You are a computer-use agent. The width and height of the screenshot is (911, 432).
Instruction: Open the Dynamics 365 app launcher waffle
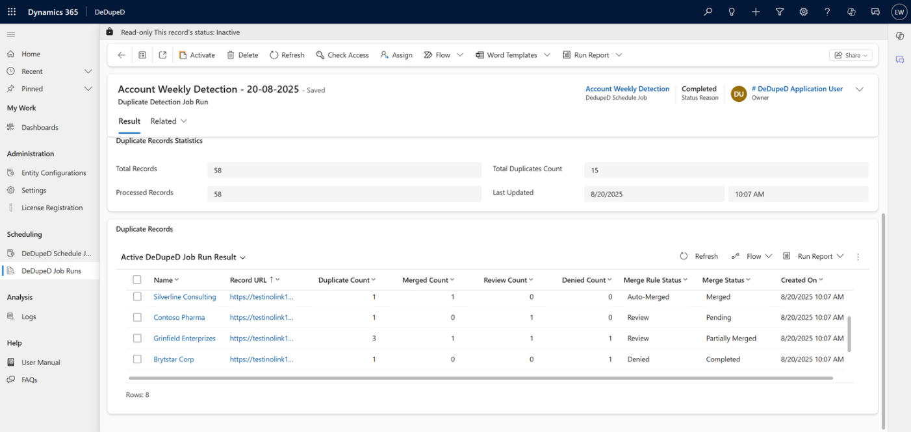(x=12, y=12)
